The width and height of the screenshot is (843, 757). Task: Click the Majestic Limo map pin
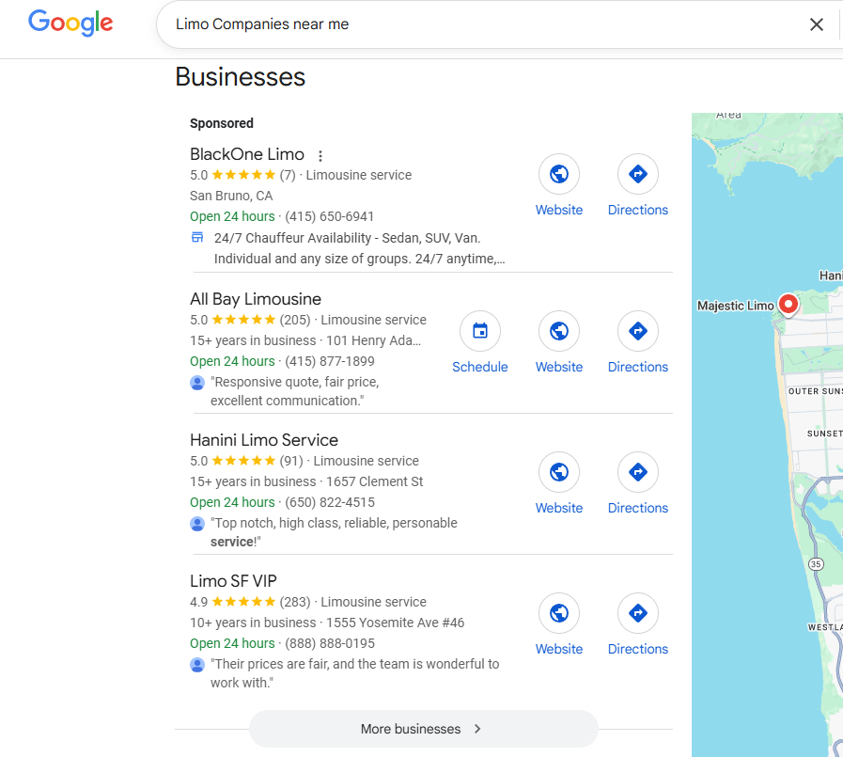pos(788,304)
